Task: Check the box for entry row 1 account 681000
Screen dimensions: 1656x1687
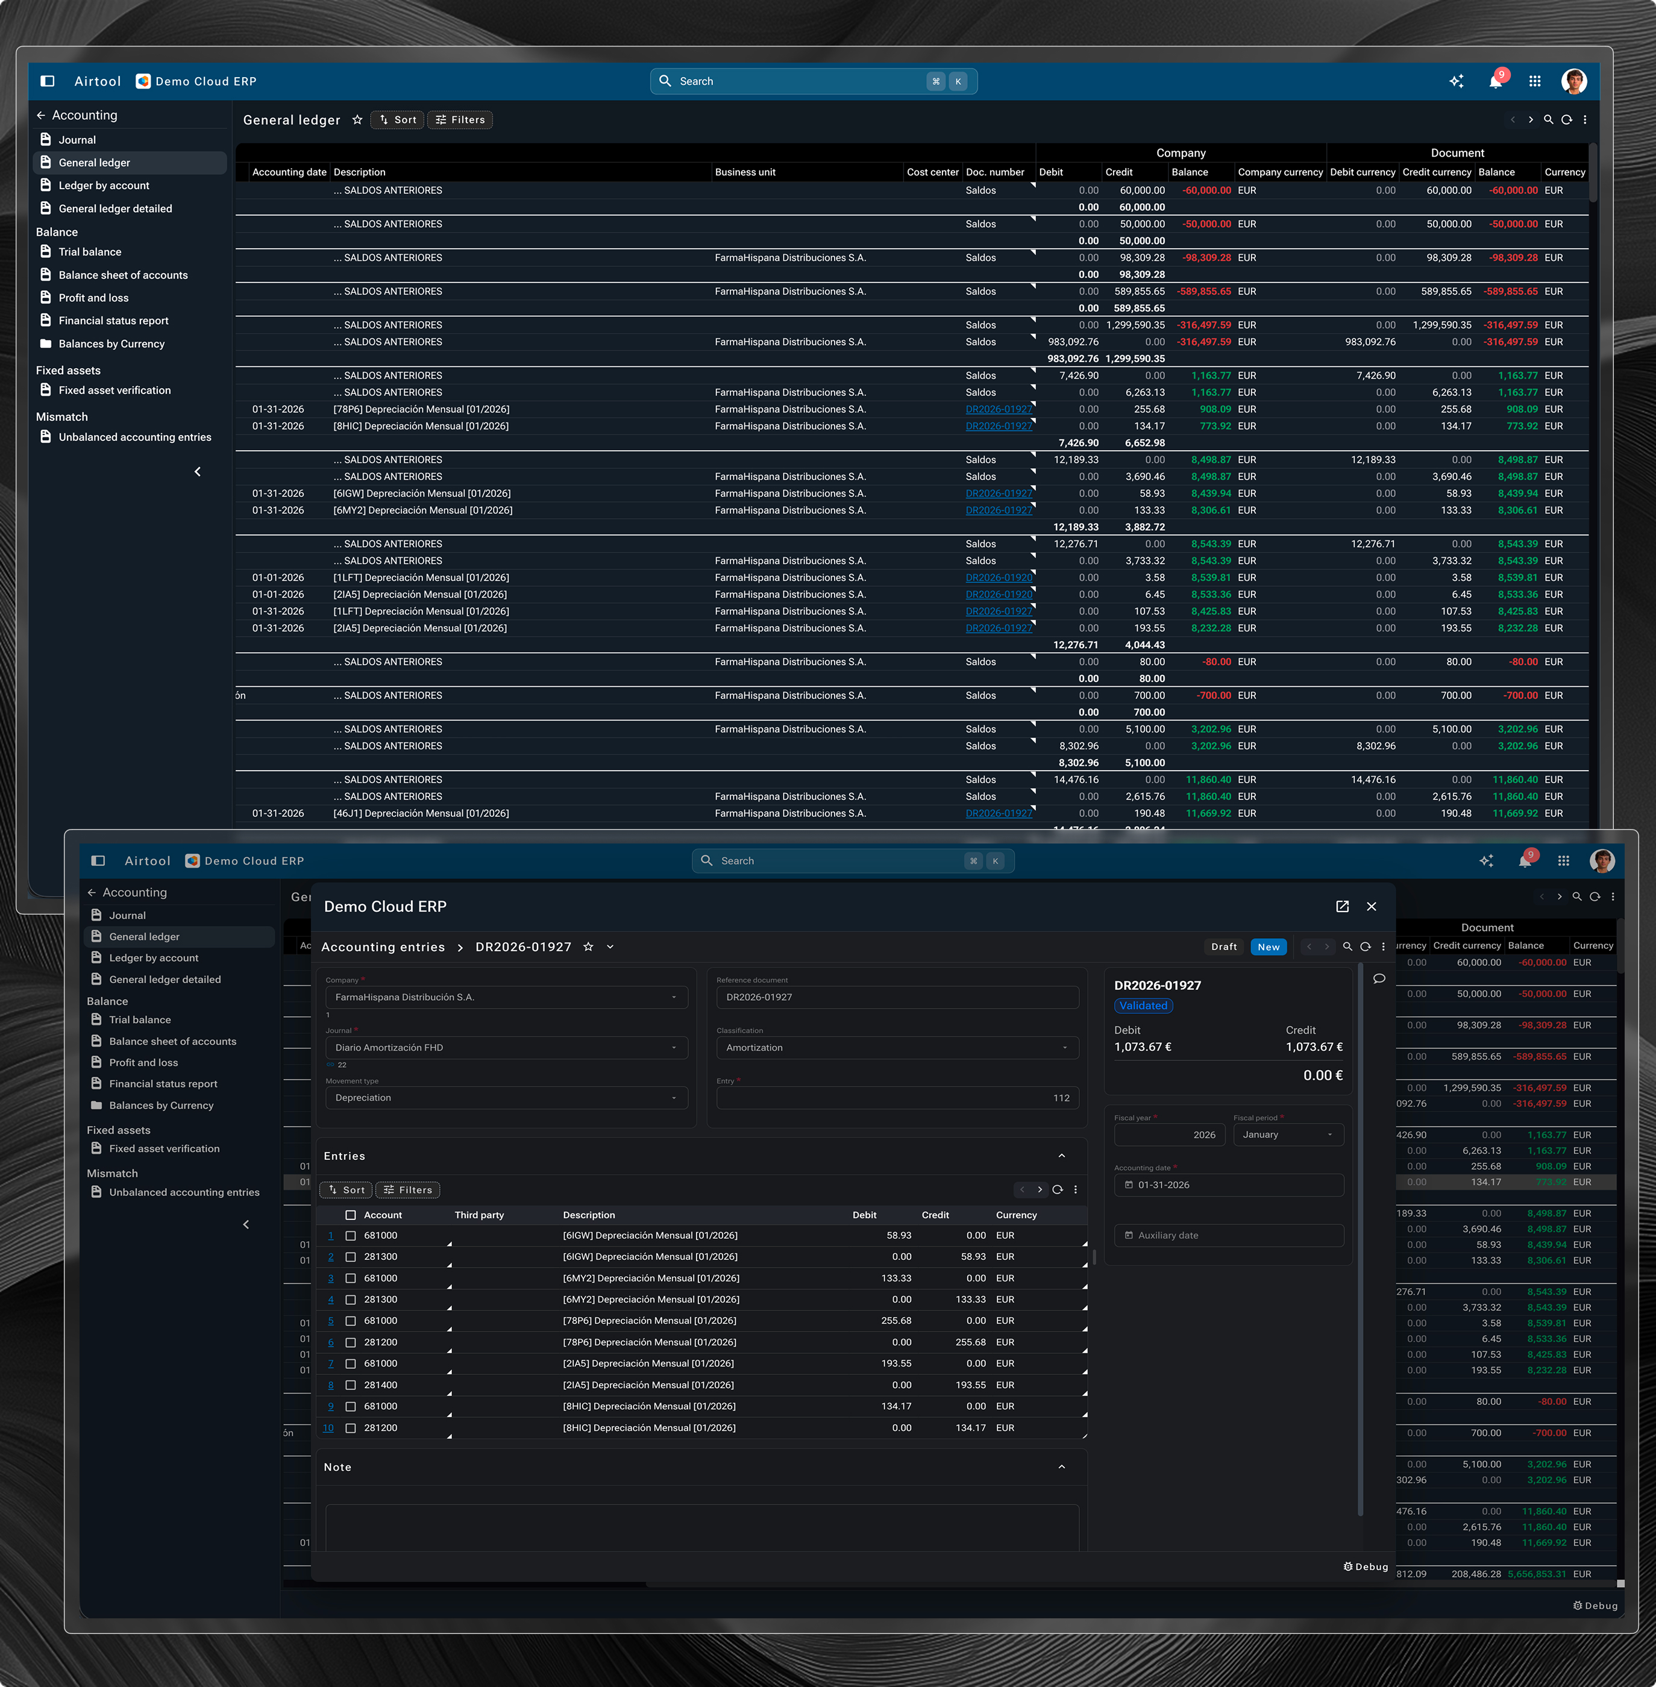Action: pyautogui.click(x=351, y=1236)
